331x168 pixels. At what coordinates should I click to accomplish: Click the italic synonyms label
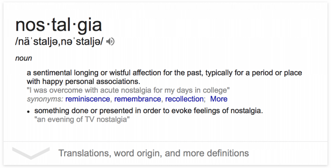45,99
